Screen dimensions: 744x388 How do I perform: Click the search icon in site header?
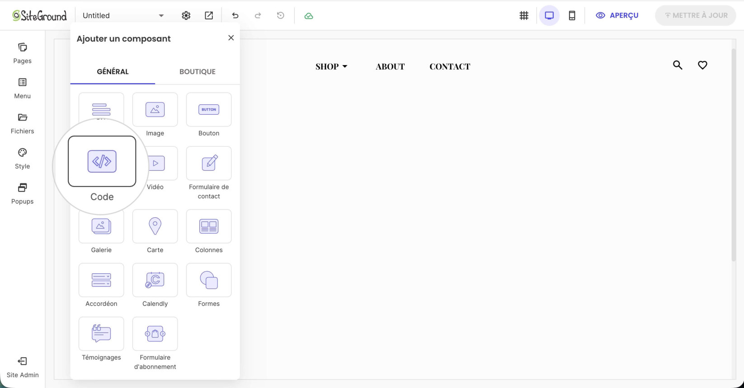tap(678, 65)
